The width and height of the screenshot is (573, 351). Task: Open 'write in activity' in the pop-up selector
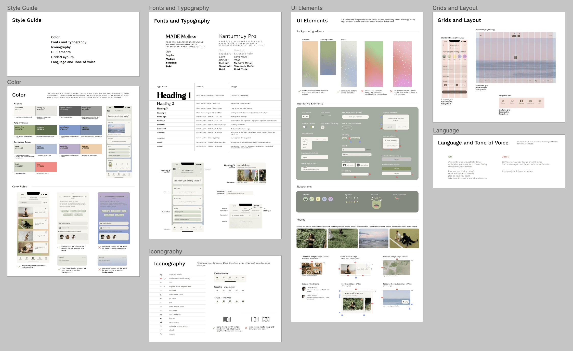coord(391,141)
